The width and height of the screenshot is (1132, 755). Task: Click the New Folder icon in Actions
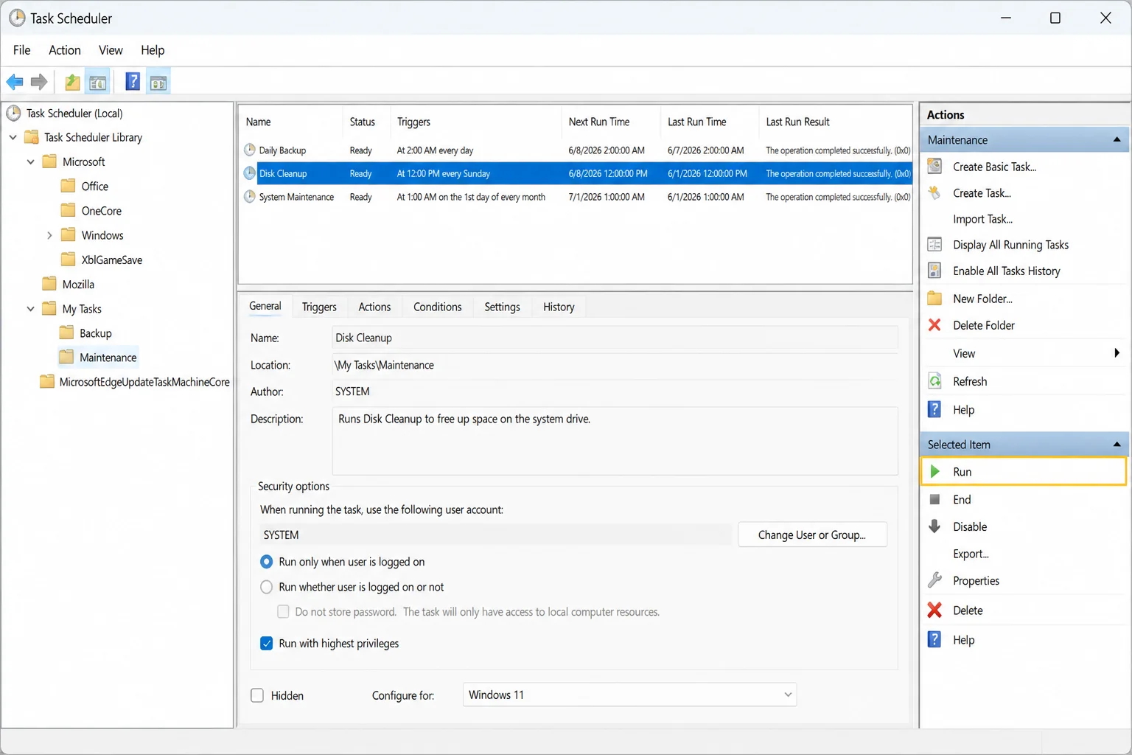(x=934, y=299)
